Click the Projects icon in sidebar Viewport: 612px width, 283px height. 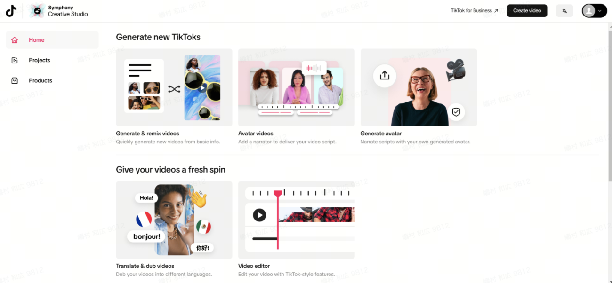click(15, 60)
